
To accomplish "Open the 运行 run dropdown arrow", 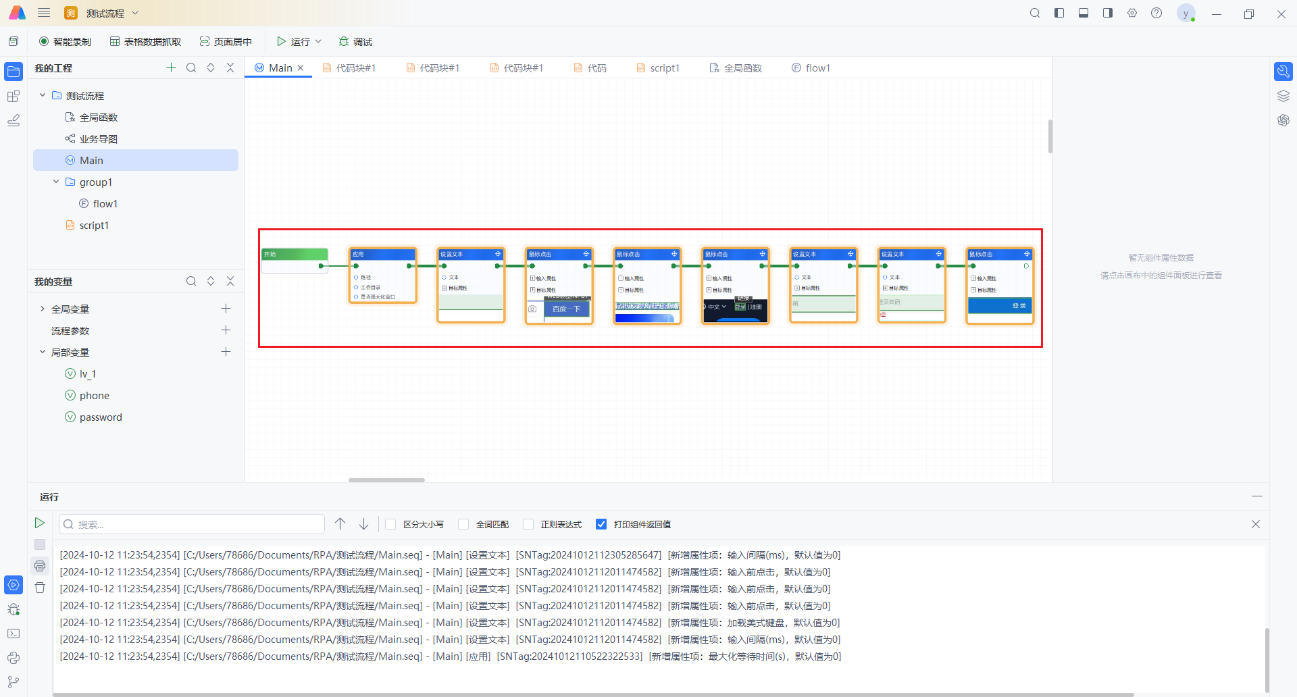I will click(318, 42).
